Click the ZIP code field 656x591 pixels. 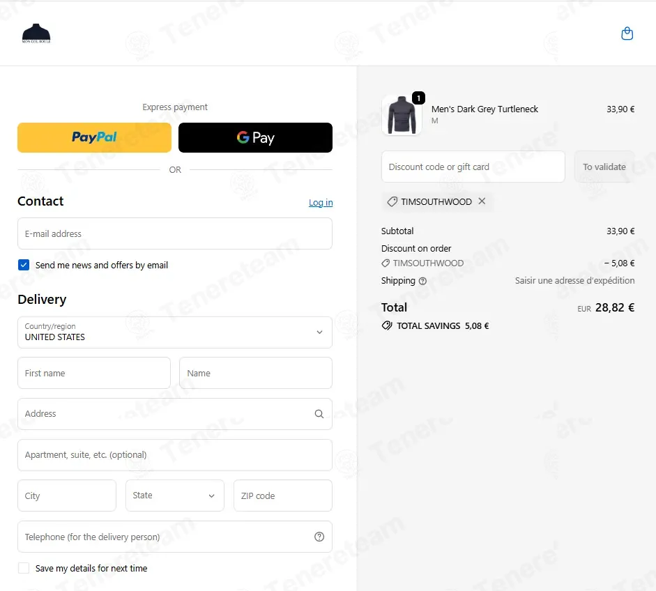tap(283, 496)
